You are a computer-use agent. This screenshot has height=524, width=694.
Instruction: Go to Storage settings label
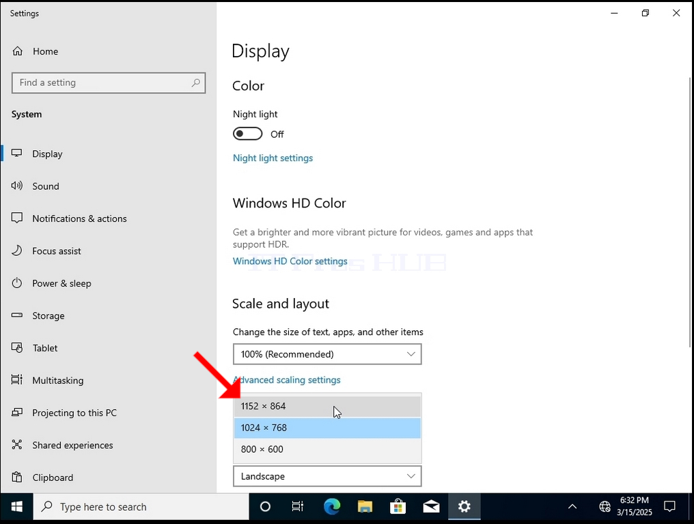tap(48, 316)
